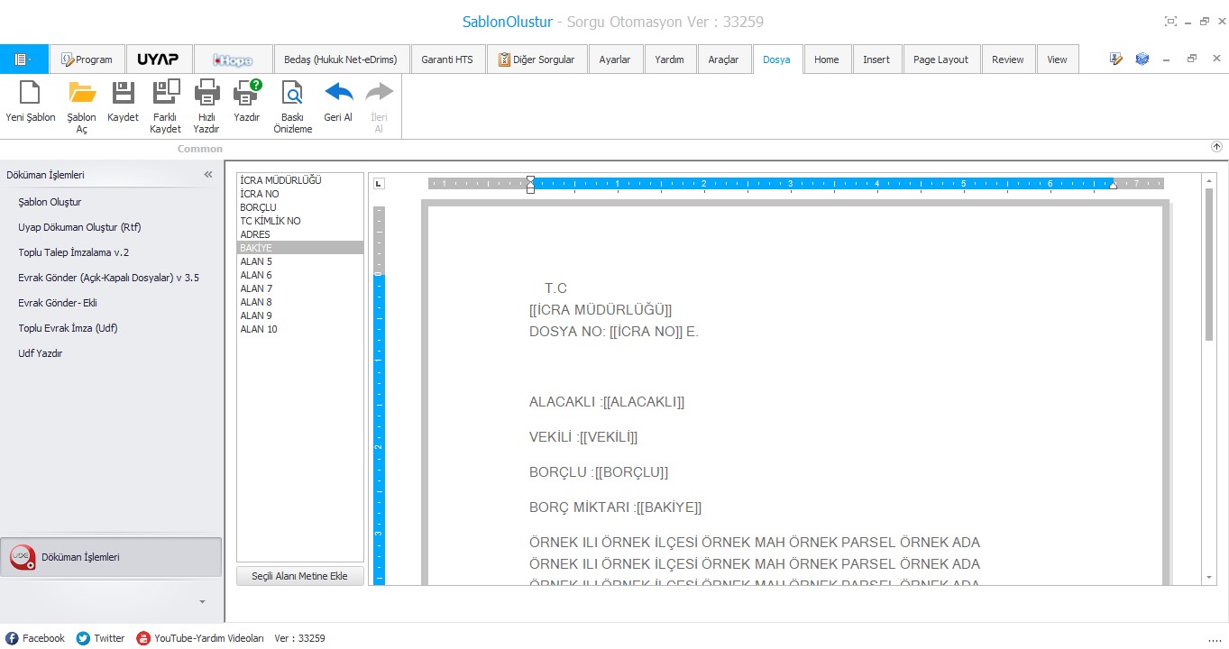Open Baskı Önizleme print preview

click(292, 107)
